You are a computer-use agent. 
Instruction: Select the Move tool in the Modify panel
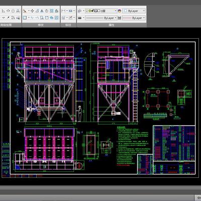pyautogui.click(x=32, y=11)
